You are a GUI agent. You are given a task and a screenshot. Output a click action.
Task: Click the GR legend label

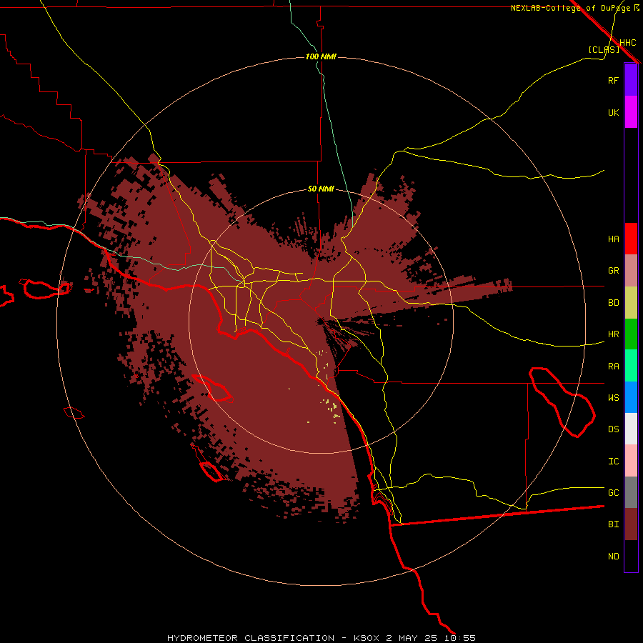tap(613, 271)
